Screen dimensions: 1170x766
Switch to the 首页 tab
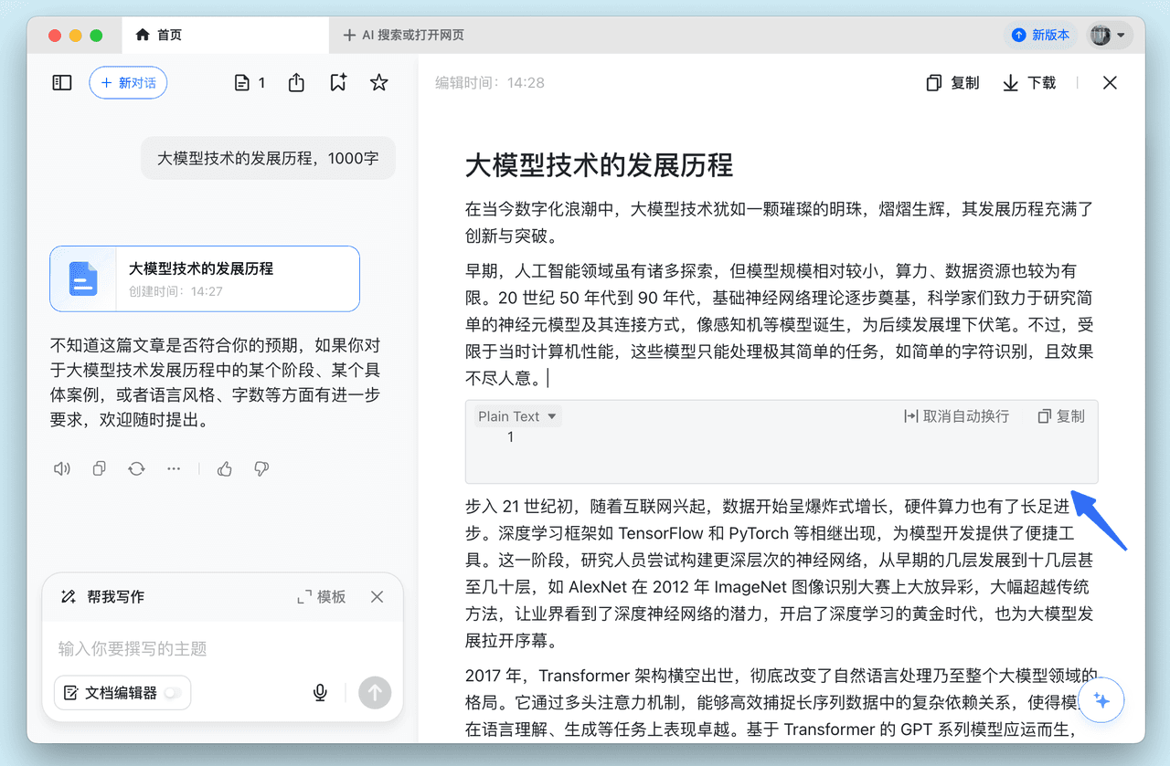pos(159,35)
